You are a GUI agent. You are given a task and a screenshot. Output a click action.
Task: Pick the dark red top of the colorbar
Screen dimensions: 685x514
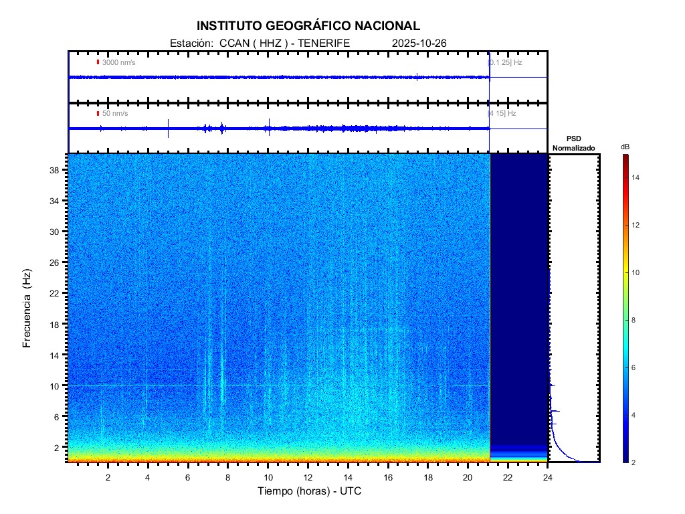pos(625,158)
